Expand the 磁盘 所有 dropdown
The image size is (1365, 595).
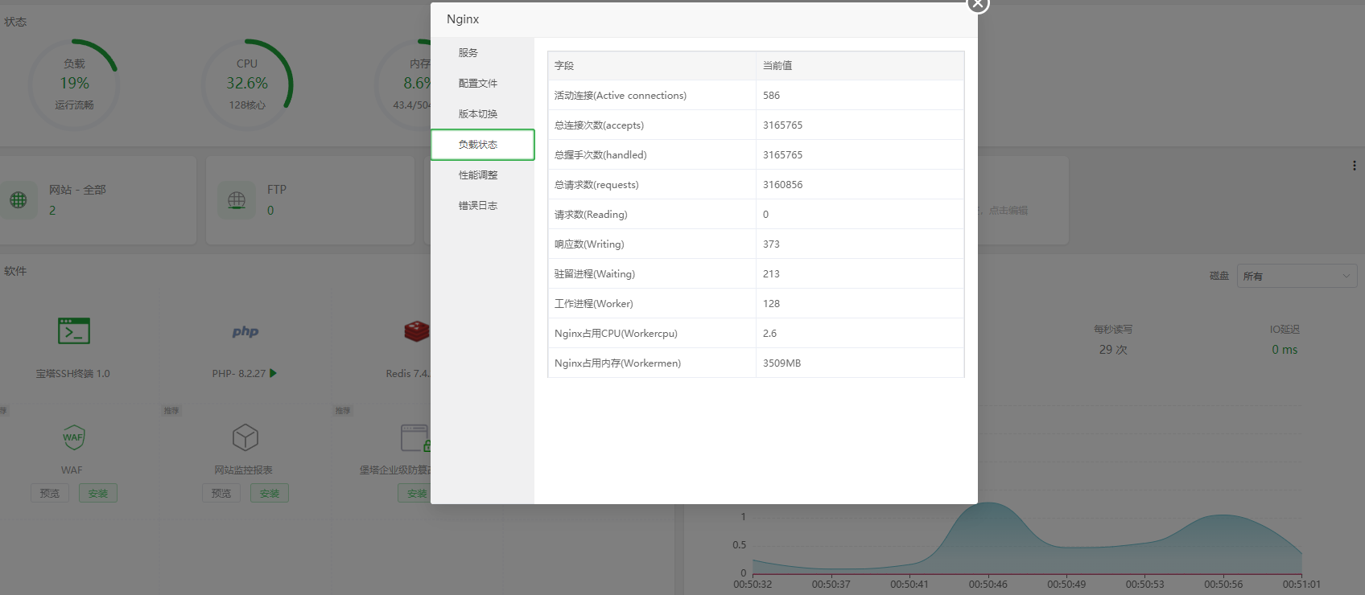coord(1297,276)
